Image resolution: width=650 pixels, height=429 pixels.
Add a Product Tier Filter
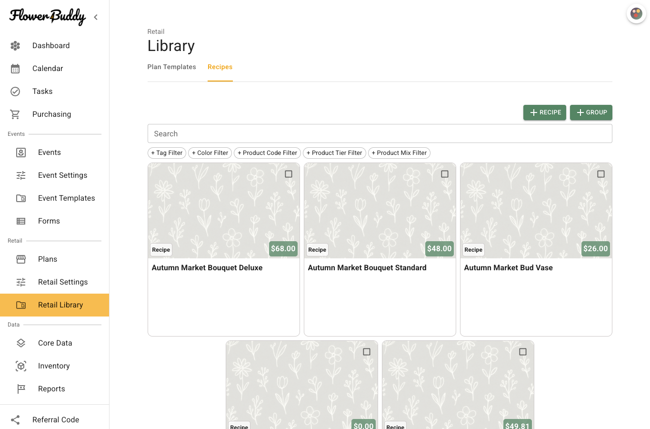tap(334, 153)
